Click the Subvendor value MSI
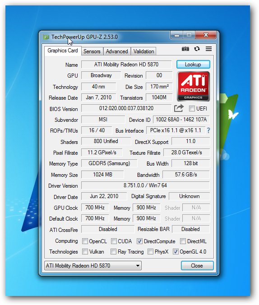 coord(103,120)
